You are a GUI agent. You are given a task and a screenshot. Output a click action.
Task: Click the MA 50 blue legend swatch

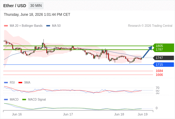click(x=48, y=26)
